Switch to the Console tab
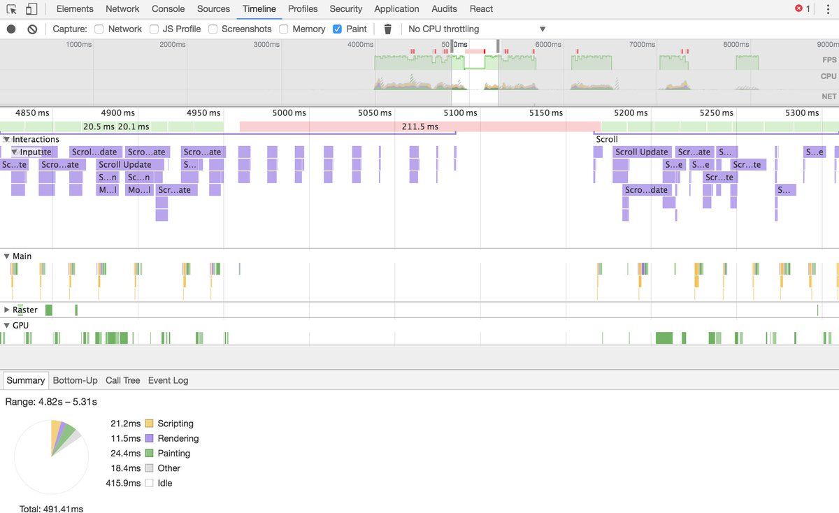Screen dimensions: 839x513 [x=168, y=9]
